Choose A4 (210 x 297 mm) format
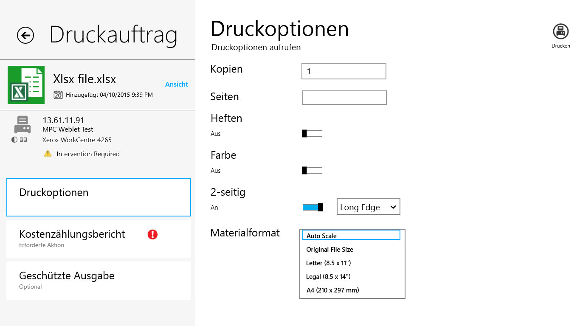580x326 pixels. click(333, 290)
